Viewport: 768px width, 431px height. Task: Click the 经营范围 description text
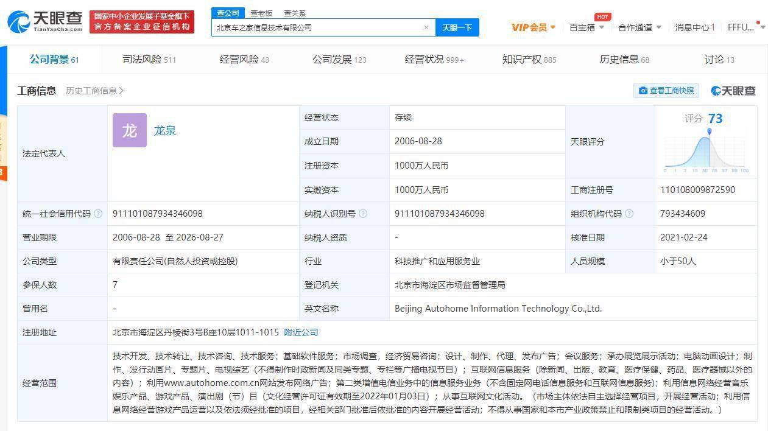tap(432, 383)
